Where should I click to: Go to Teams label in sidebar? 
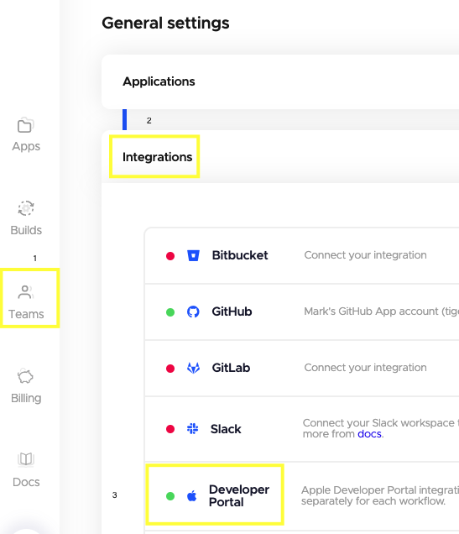[x=26, y=314]
